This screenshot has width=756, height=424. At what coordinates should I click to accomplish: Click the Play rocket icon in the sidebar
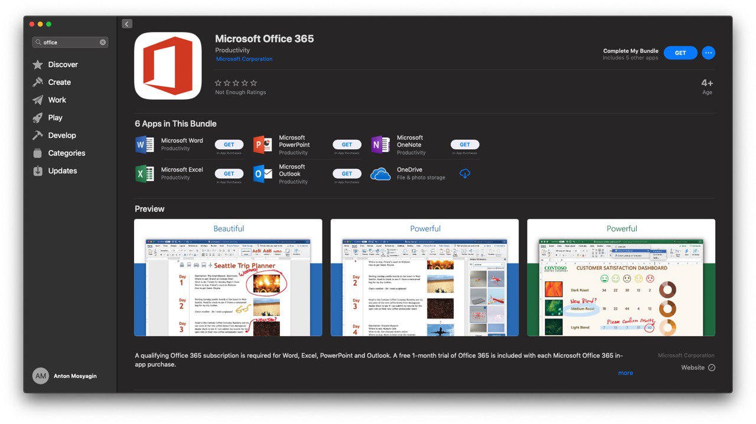pos(38,117)
